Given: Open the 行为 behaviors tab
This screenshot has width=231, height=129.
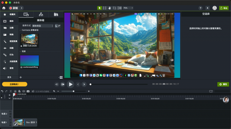Looking at the screenshot, I should pos(10,55).
